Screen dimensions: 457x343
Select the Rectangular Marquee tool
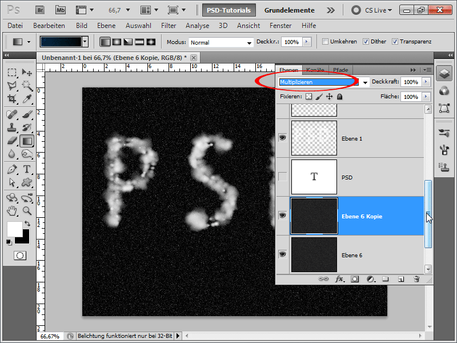tap(12, 72)
